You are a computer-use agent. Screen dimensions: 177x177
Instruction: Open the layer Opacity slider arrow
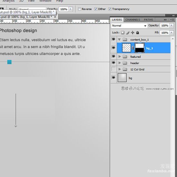point(172,25)
